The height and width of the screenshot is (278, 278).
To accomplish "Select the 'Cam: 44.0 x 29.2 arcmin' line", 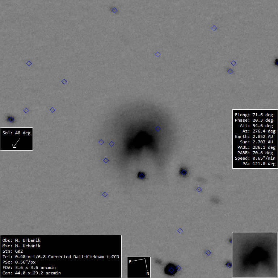I will tap(31, 273).
